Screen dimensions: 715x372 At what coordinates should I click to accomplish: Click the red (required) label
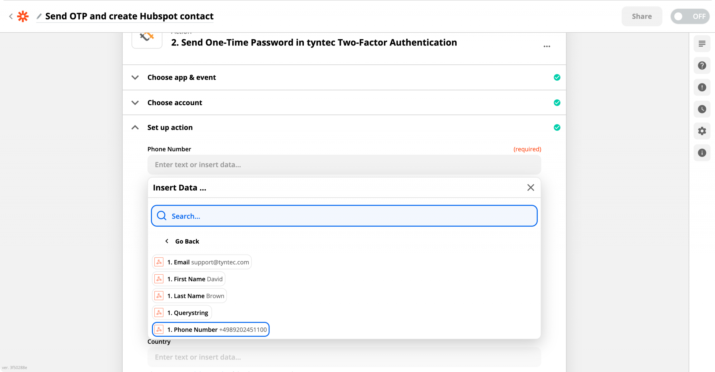point(527,149)
